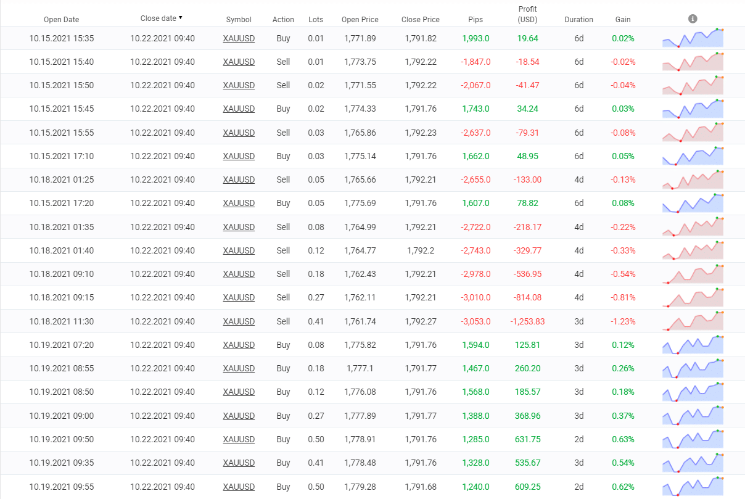Open the mini chart for trade opened 10.18.2021 09:10
Viewport: 745px width, 499px height.
[693, 274]
